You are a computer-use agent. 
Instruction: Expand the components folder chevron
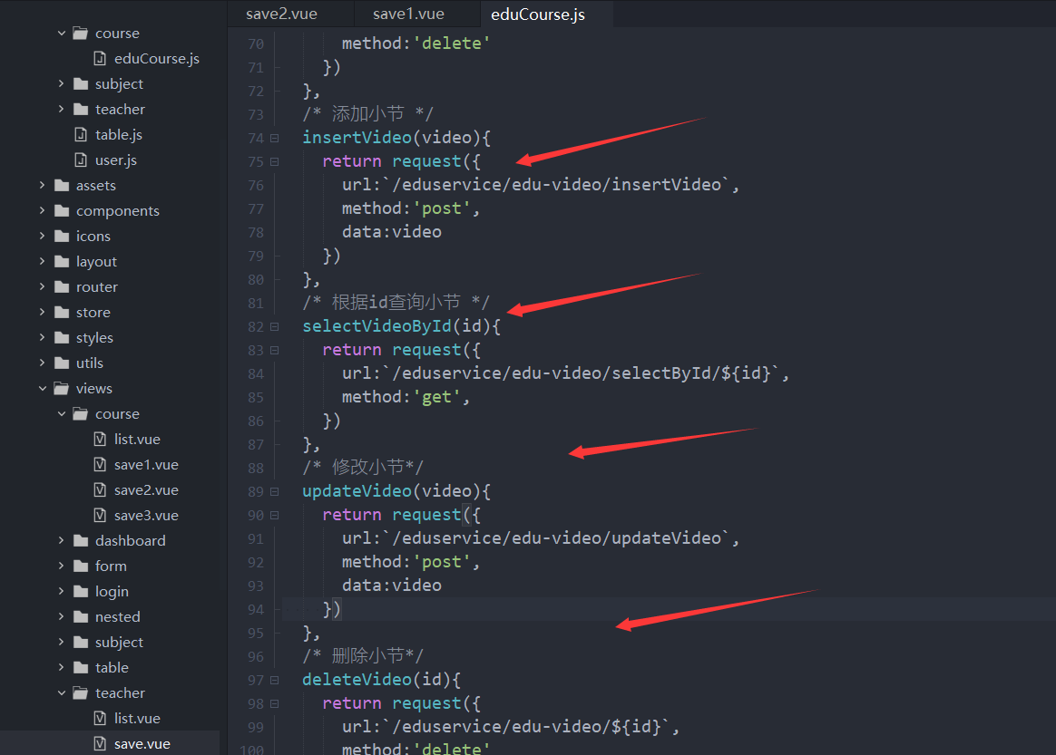pyautogui.click(x=43, y=210)
